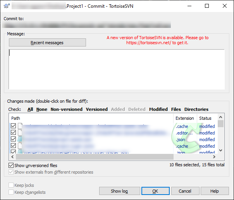Open Help for the commit dialog
Viewport: 234px width, 200px height.
click(x=215, y=191)
